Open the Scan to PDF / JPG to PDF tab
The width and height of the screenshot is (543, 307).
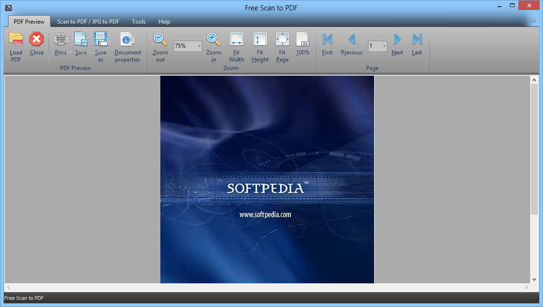coord(88,21)
